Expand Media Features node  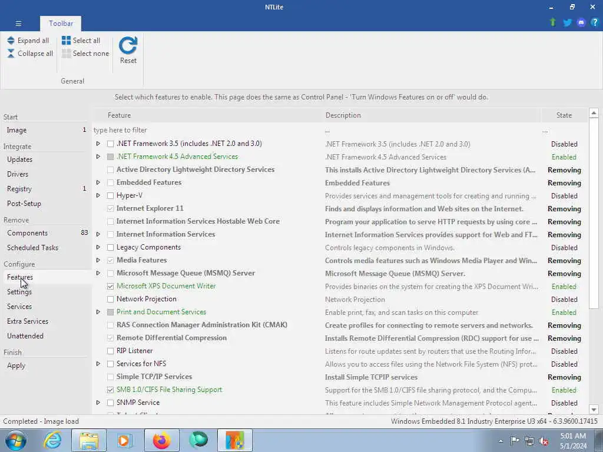click(98, 260)
